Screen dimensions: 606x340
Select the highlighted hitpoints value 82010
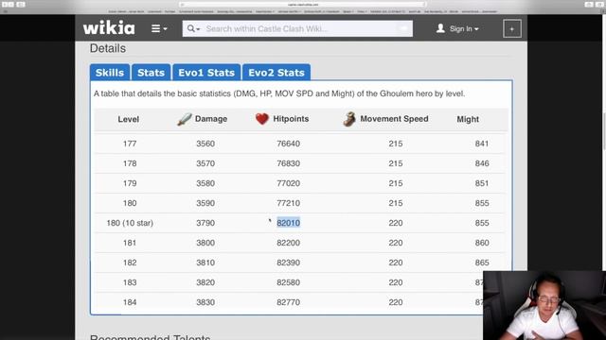pyautogui.click(x=288, y=223)
